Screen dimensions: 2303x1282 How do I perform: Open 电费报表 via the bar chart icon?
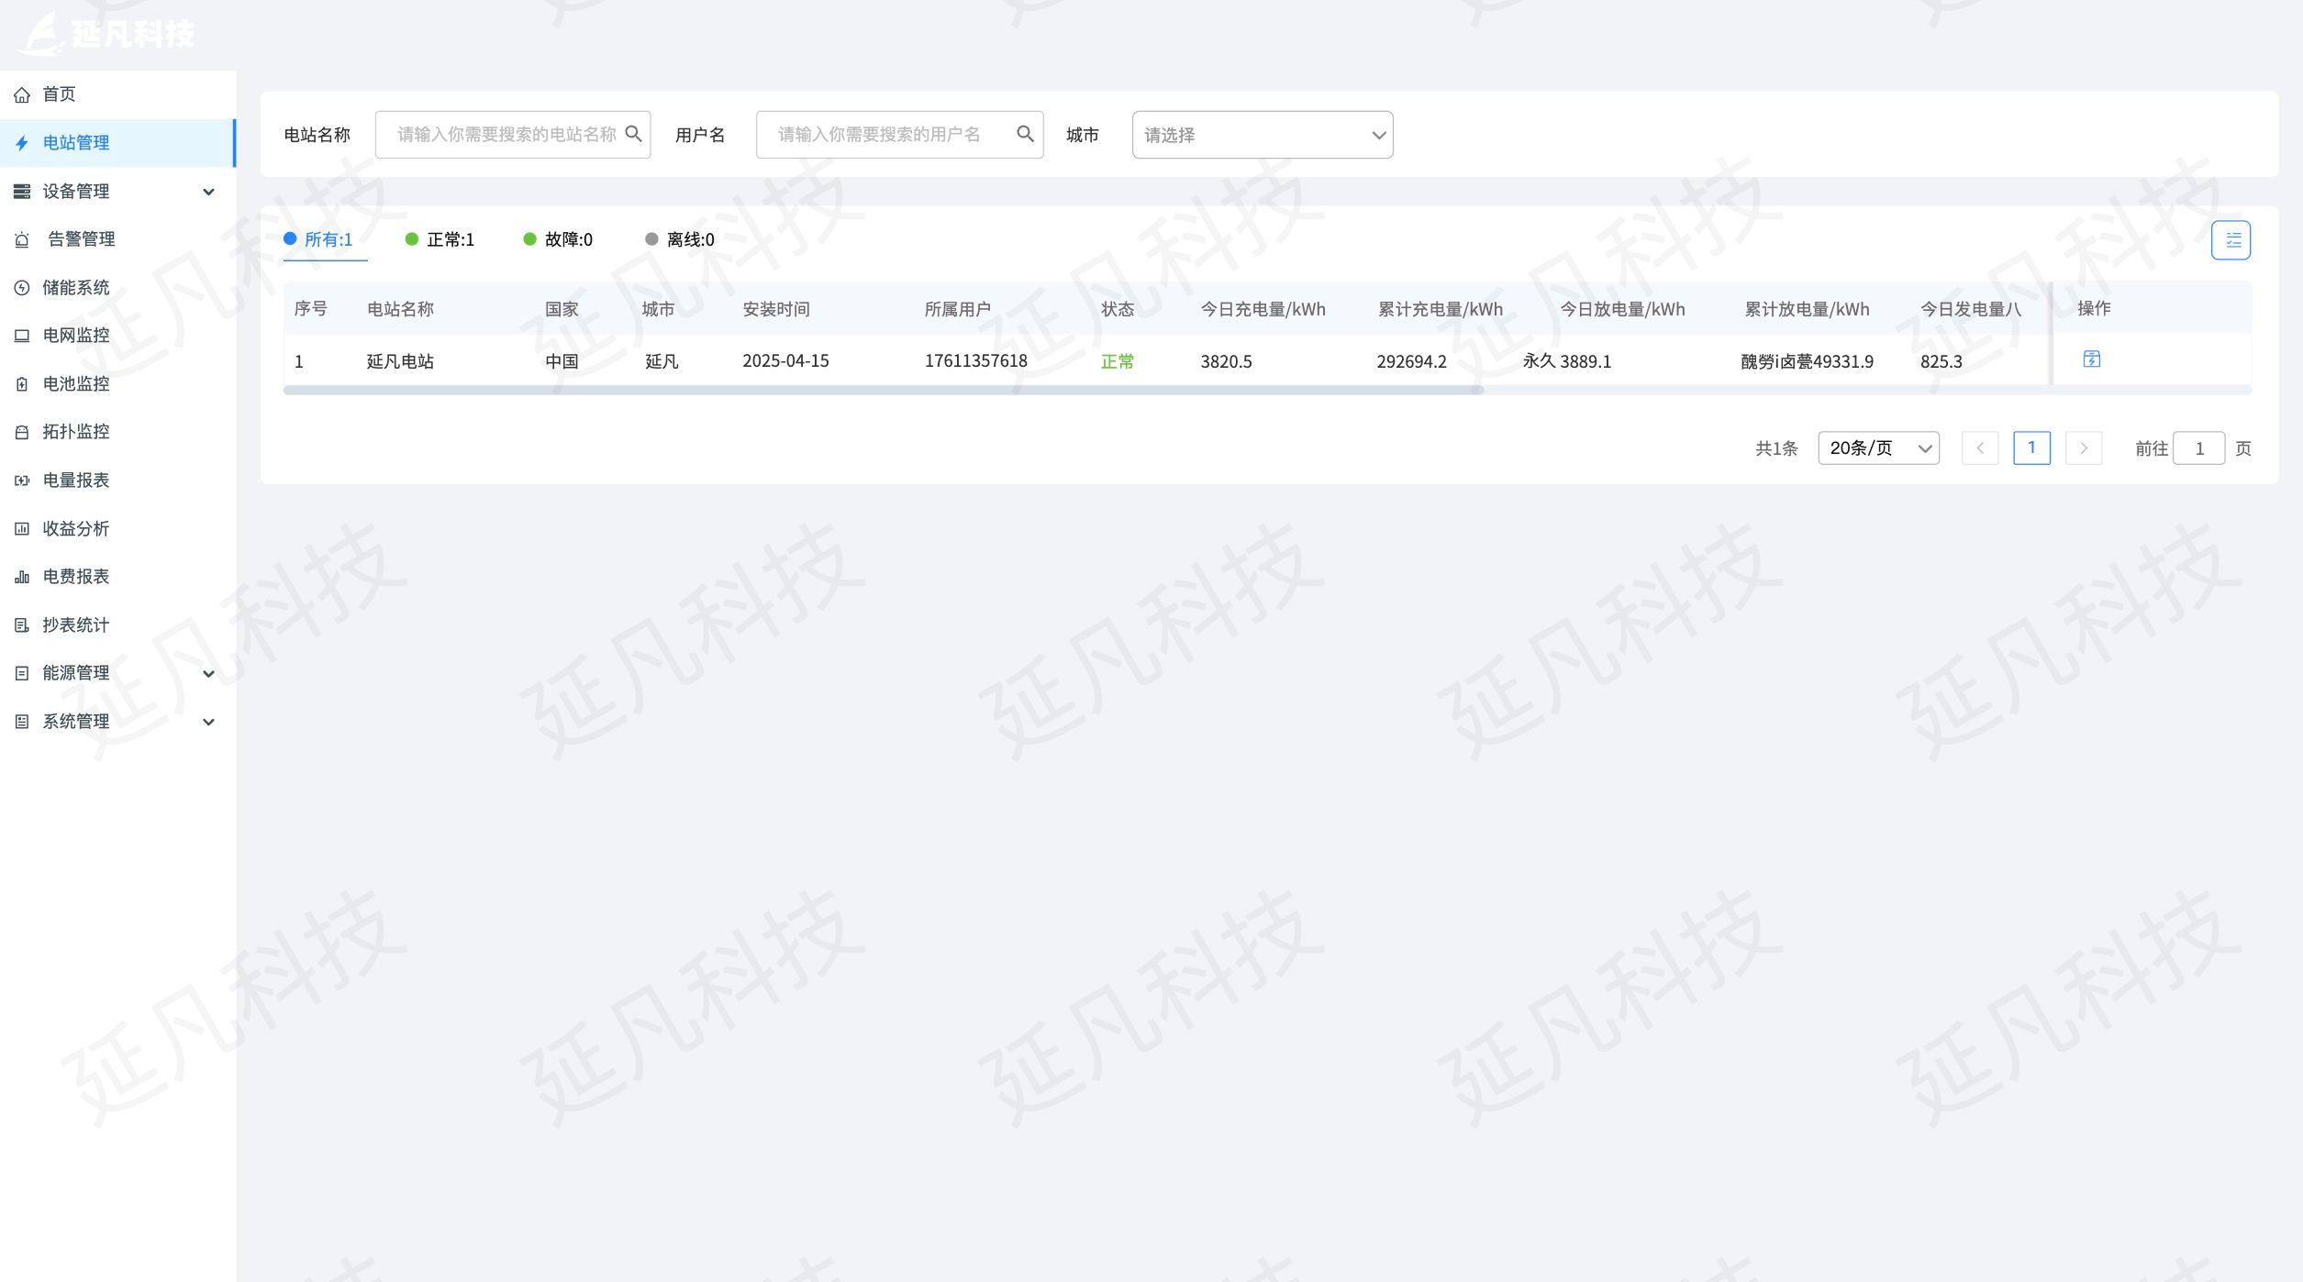[x=22, y=577]
